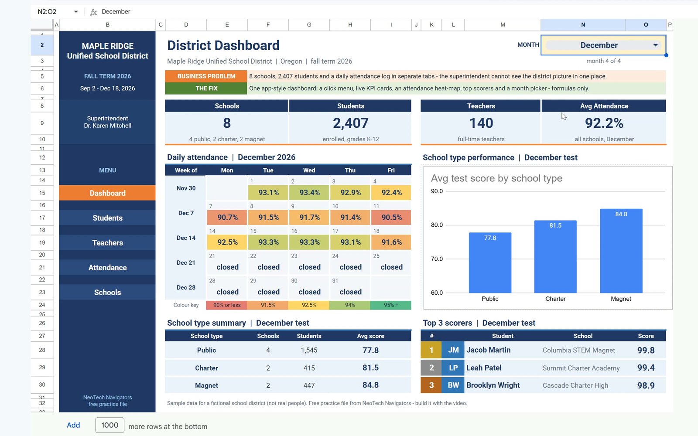Expand the Name box N2:O2 dropdown arrow

(76, 12)
